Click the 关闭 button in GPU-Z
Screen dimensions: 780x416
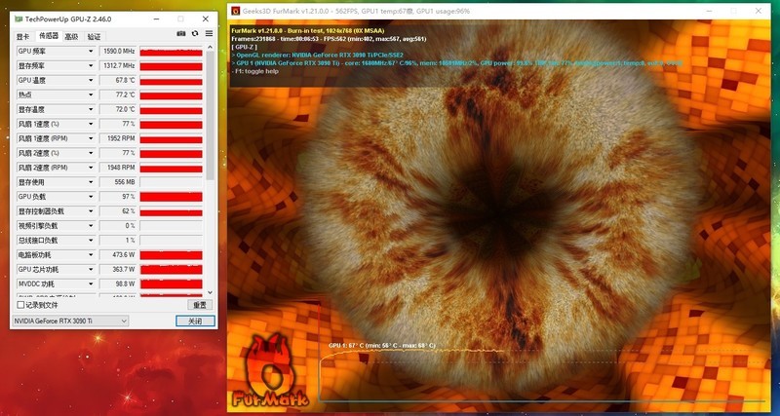(195, 321)
